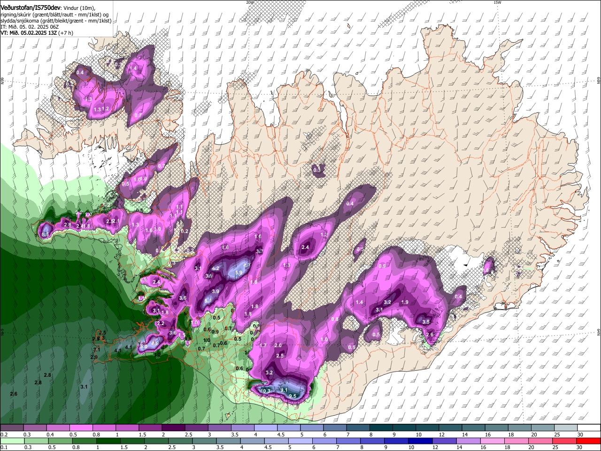Choose the light gray 25 swatch in upper legend row

[566, 428]
